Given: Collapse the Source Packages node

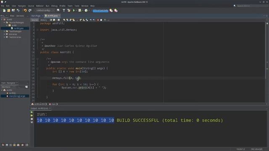Looking at the screenshot, I should click(x=4, y=22).
